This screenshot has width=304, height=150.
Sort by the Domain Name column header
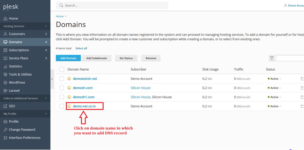point(78,69)
